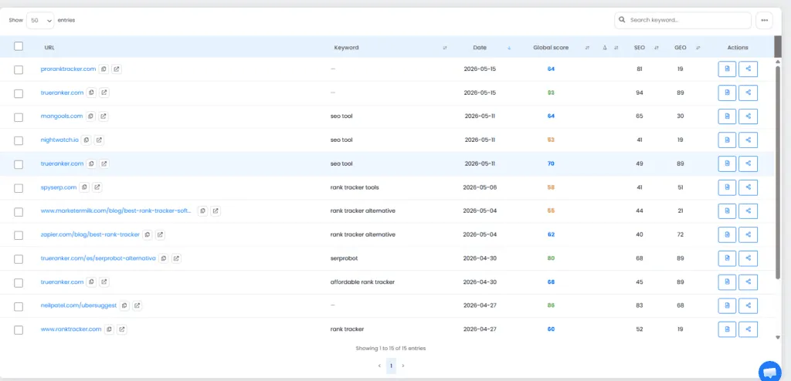
Task: Open marketermilk.com blog external link icon
Action: pos(216,211)
